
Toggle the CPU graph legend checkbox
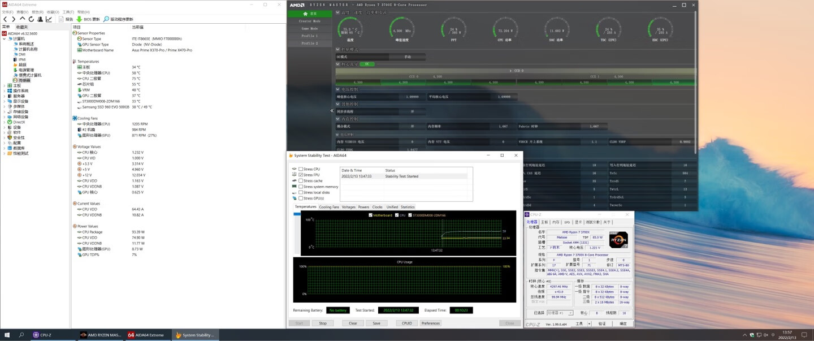pos(397,215)
